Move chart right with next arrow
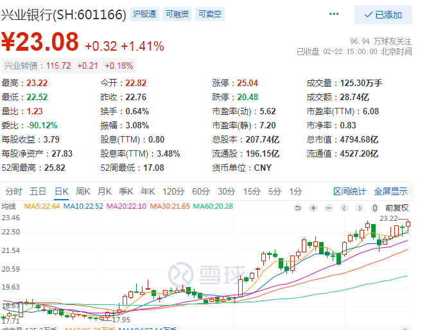This screenshot has height=330, width=427. 360,208
